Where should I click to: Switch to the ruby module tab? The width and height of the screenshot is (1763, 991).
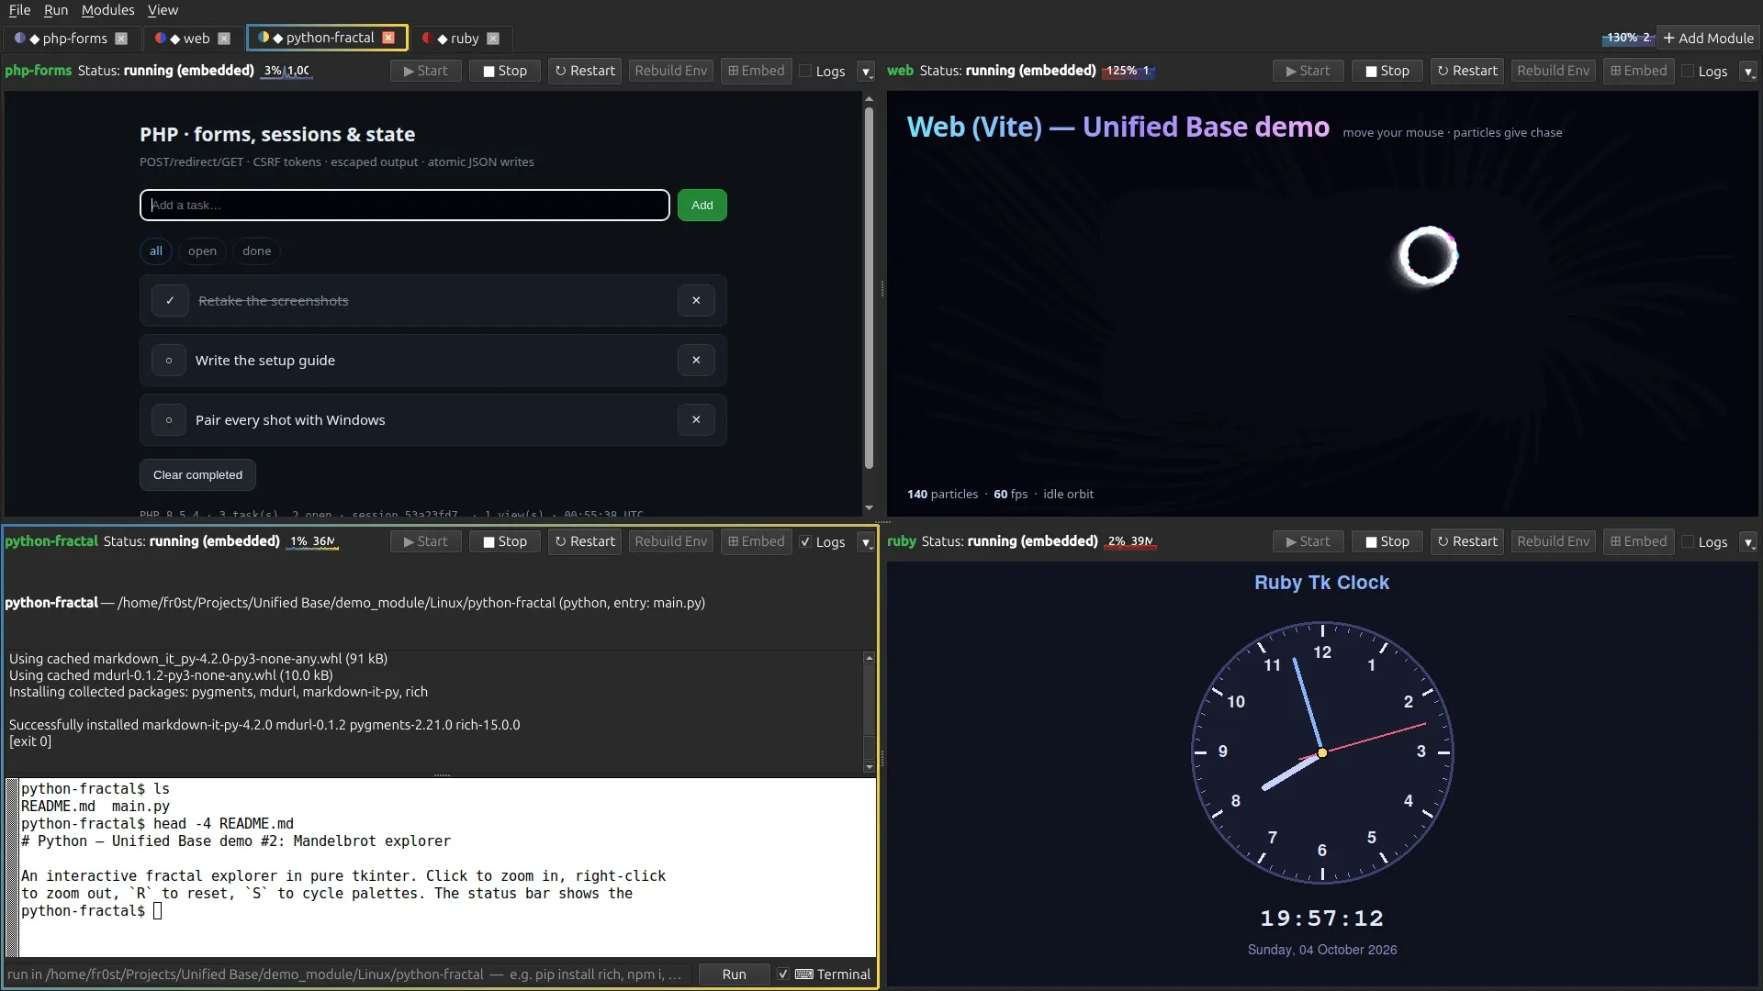pos(458,39)
